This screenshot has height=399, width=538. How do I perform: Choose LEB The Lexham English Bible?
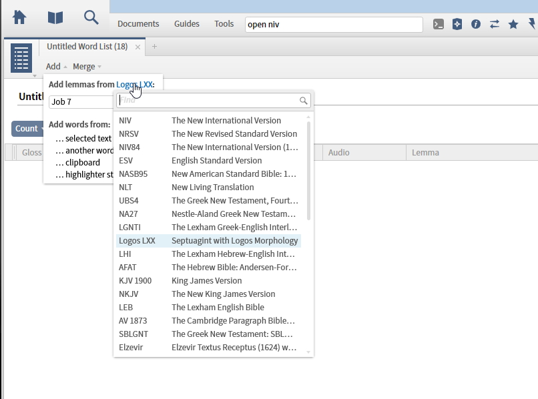tap(209, 308)
